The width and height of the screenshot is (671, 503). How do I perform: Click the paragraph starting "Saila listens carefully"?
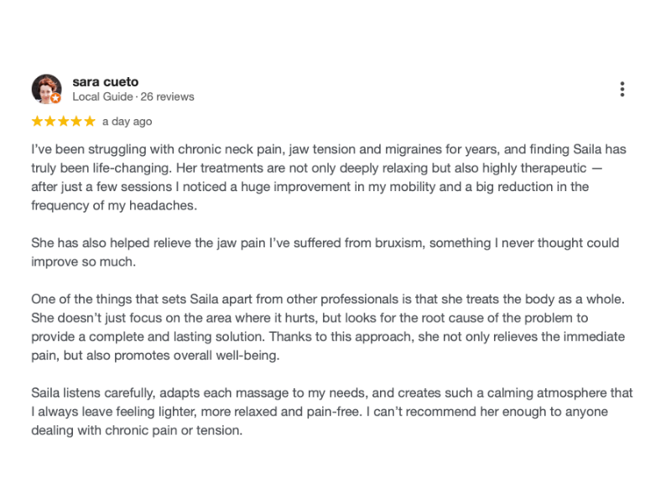pyautogui.click(x=327, y=412)
